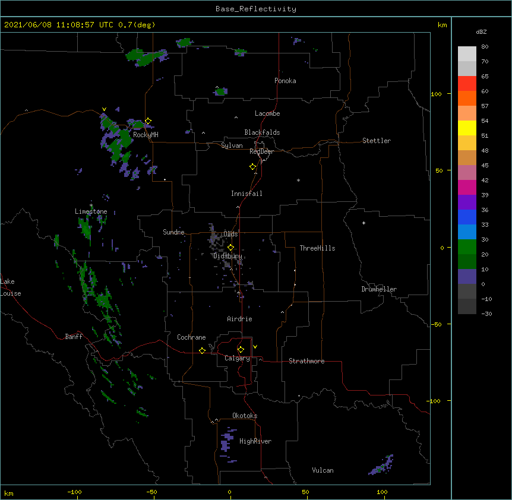Click the orange 60-57 dBZ legend swatch

click(x=467, y=98)
